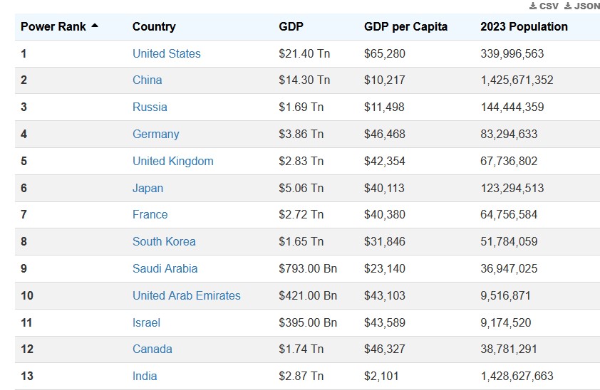This screenshot has width=600, height=390.
Task: Download the table as CSV
Action: [x=544, y=6]
